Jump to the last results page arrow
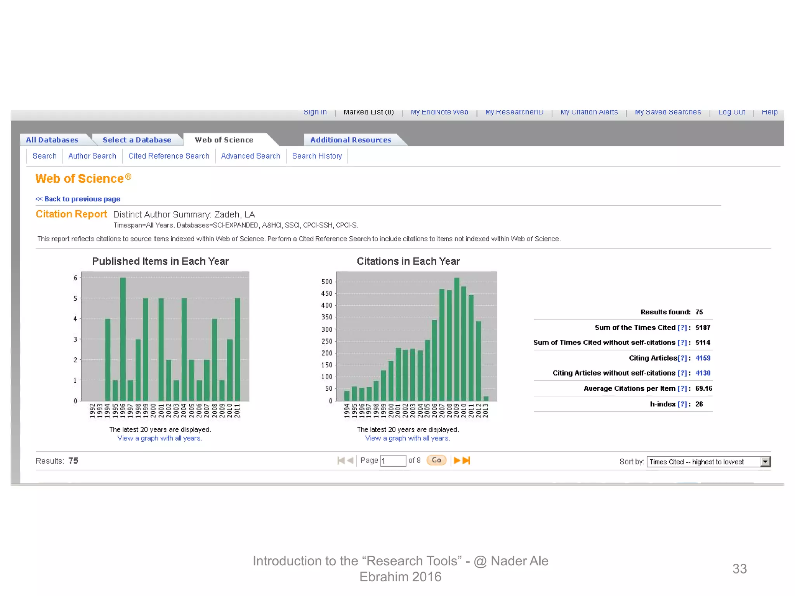795x596 pixels. coord(467,461)
